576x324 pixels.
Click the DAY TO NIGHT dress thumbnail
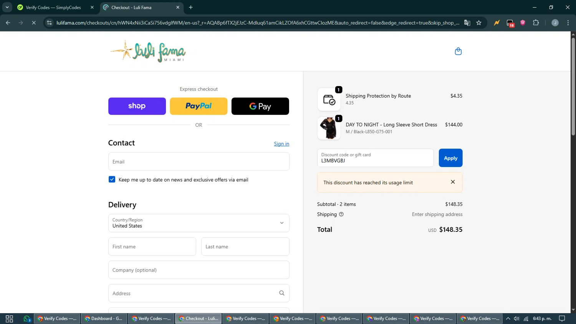[x=329, y=128]
